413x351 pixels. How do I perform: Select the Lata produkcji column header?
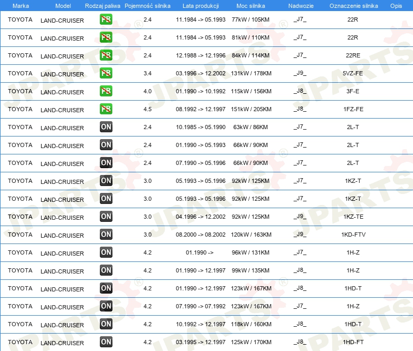200,6
